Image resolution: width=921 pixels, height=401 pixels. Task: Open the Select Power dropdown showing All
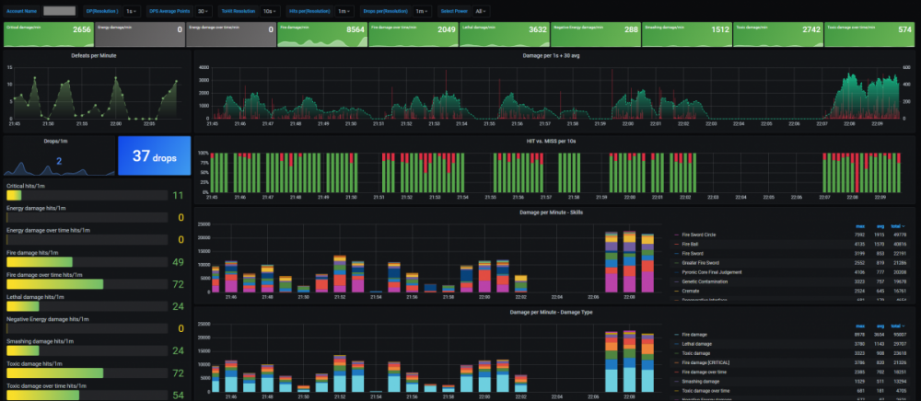pyautogui.click(x=480, y=11)
